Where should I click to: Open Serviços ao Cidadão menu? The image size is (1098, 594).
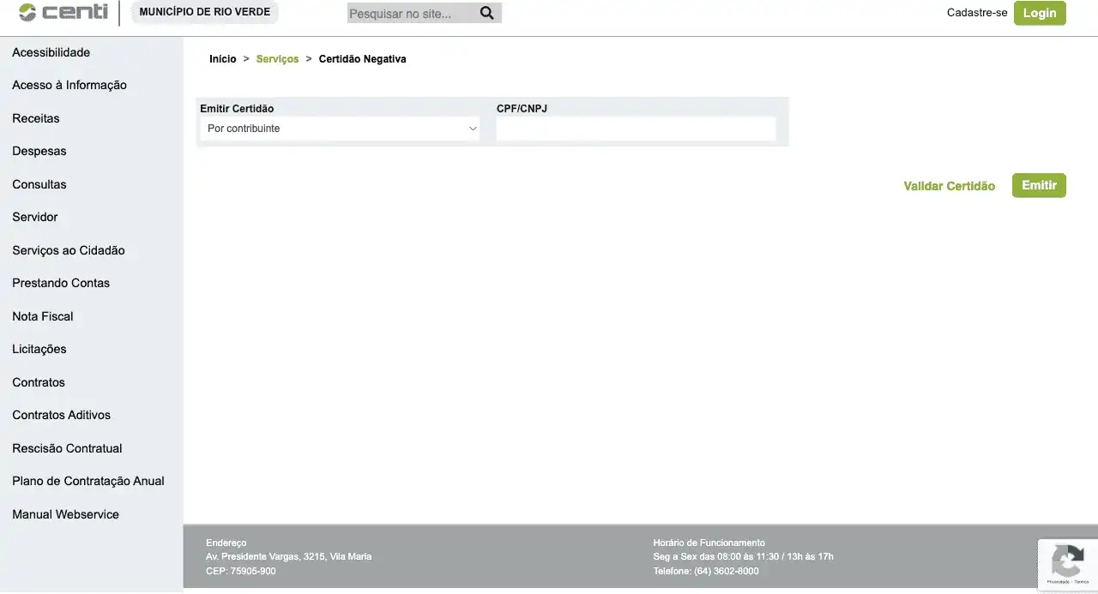(69, 250)
